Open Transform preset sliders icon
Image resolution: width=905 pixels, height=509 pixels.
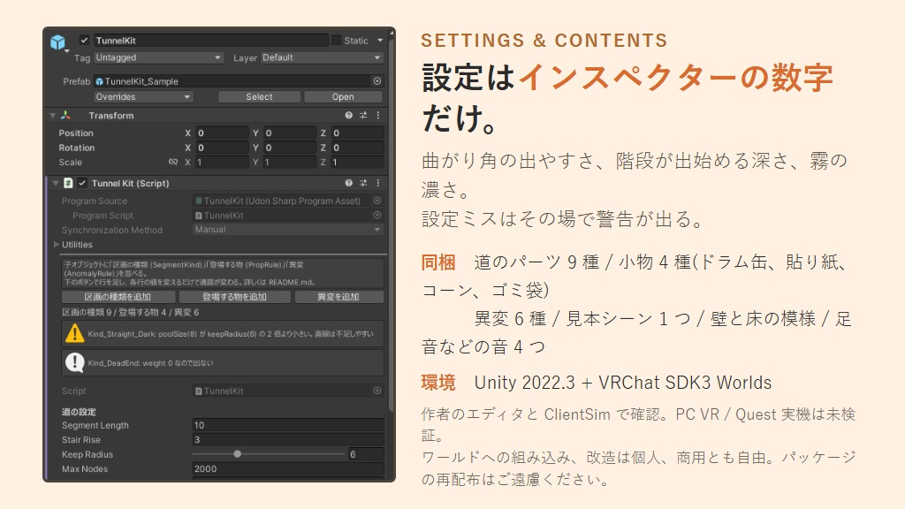click(x=363, y=116)
